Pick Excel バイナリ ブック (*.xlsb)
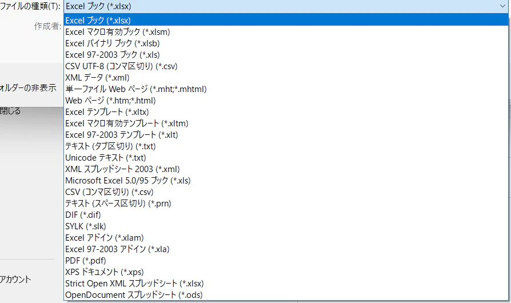 tap(286, 43)
